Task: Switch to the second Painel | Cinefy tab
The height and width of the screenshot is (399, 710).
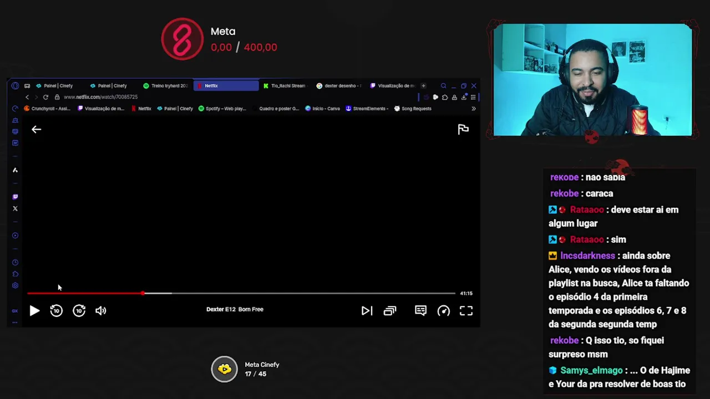Action: point(113,86)
